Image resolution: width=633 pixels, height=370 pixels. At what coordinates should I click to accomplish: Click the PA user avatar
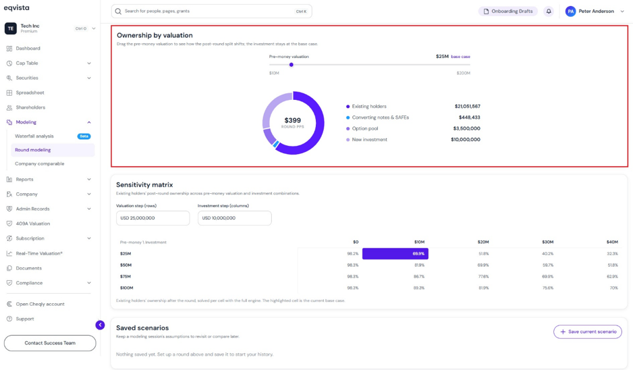click(x=570, y=11)
